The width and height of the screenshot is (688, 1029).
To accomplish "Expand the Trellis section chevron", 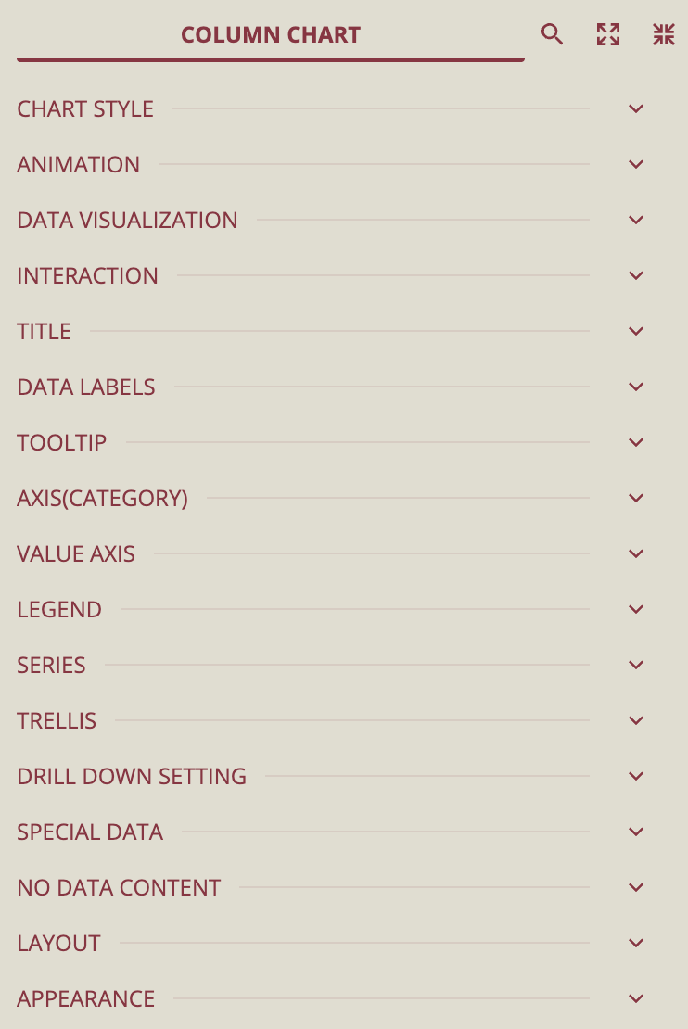I will click(x=636, y=720).
